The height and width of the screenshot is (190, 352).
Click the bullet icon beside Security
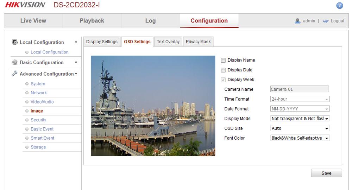point(27,120)
